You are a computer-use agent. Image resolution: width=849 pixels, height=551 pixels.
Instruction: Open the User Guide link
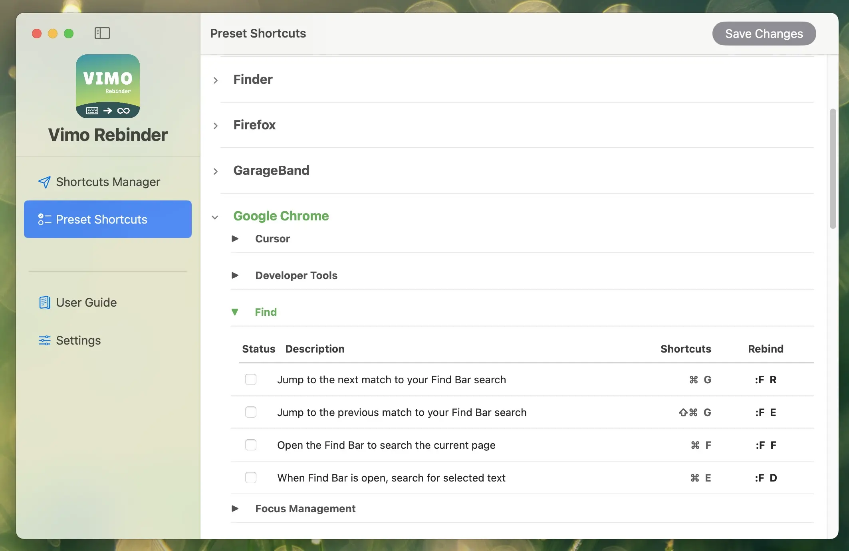click(86, 303)
